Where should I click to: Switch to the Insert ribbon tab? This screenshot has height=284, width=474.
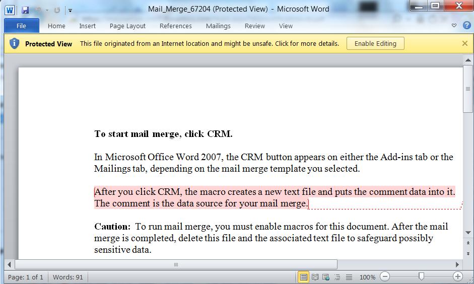pos(87,26)
